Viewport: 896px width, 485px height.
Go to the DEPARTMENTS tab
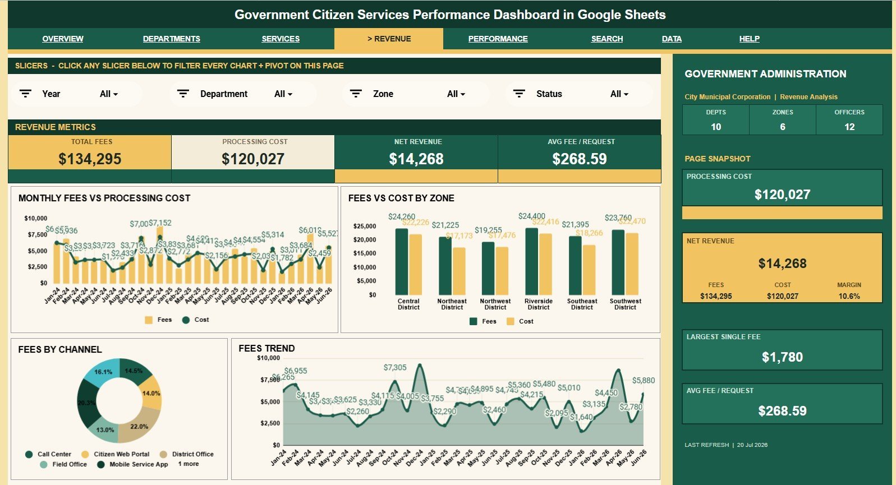click(x=172, y=39)
